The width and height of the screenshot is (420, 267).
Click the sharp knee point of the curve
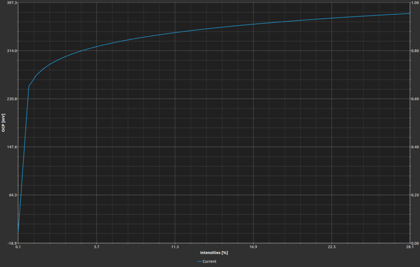(x=29, y=86)
